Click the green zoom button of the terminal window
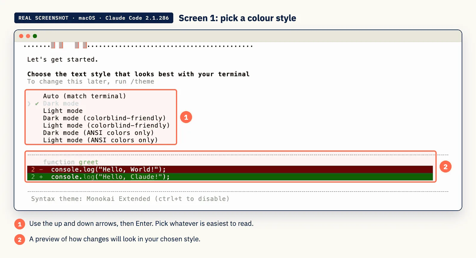The image size is (476, 258). pyautogui.click(x=35, y=36)
